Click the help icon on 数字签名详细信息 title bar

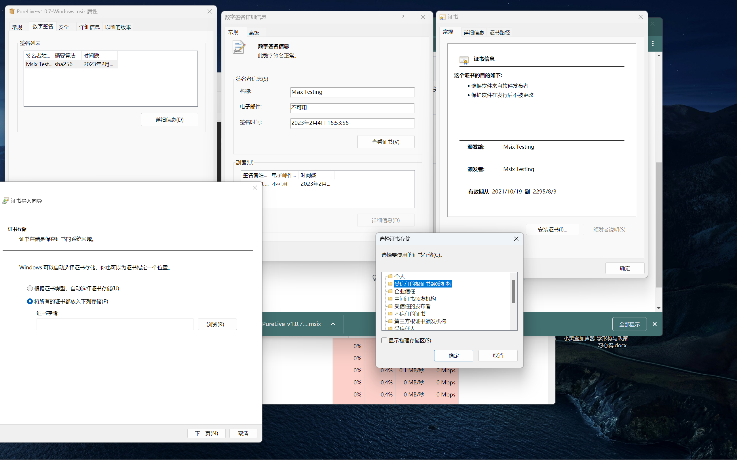click(x=402, y=17)
